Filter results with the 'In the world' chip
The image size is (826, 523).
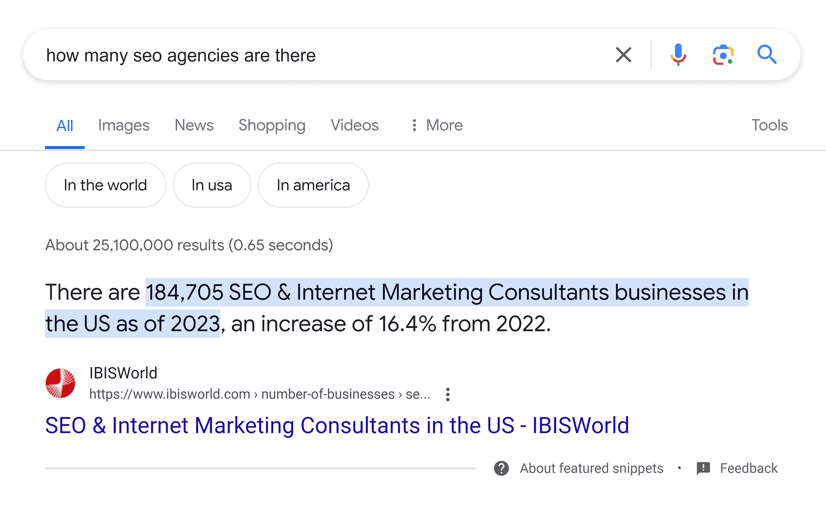105,185
